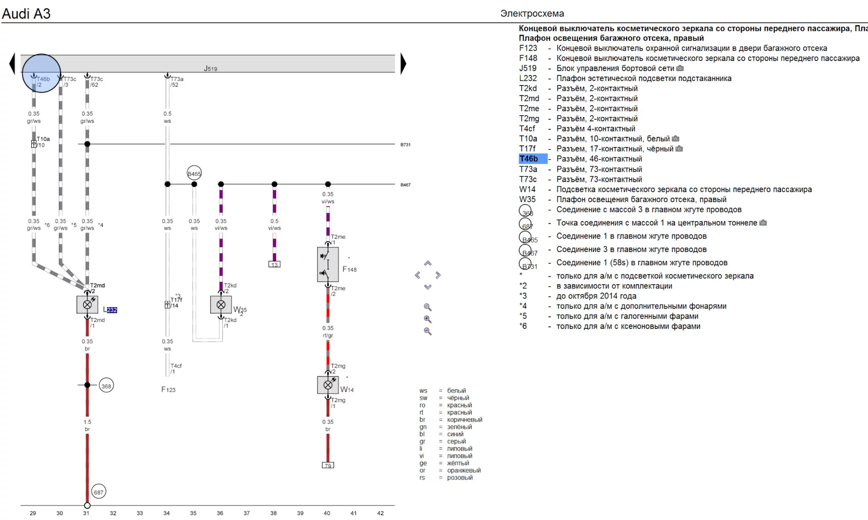This screenshot has height=520, width=868.
Task: Click the pan right arrow
Action: [438, 275]
